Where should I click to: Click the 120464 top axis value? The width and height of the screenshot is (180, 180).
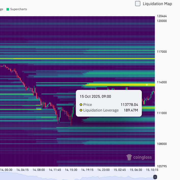pos(162,16)
